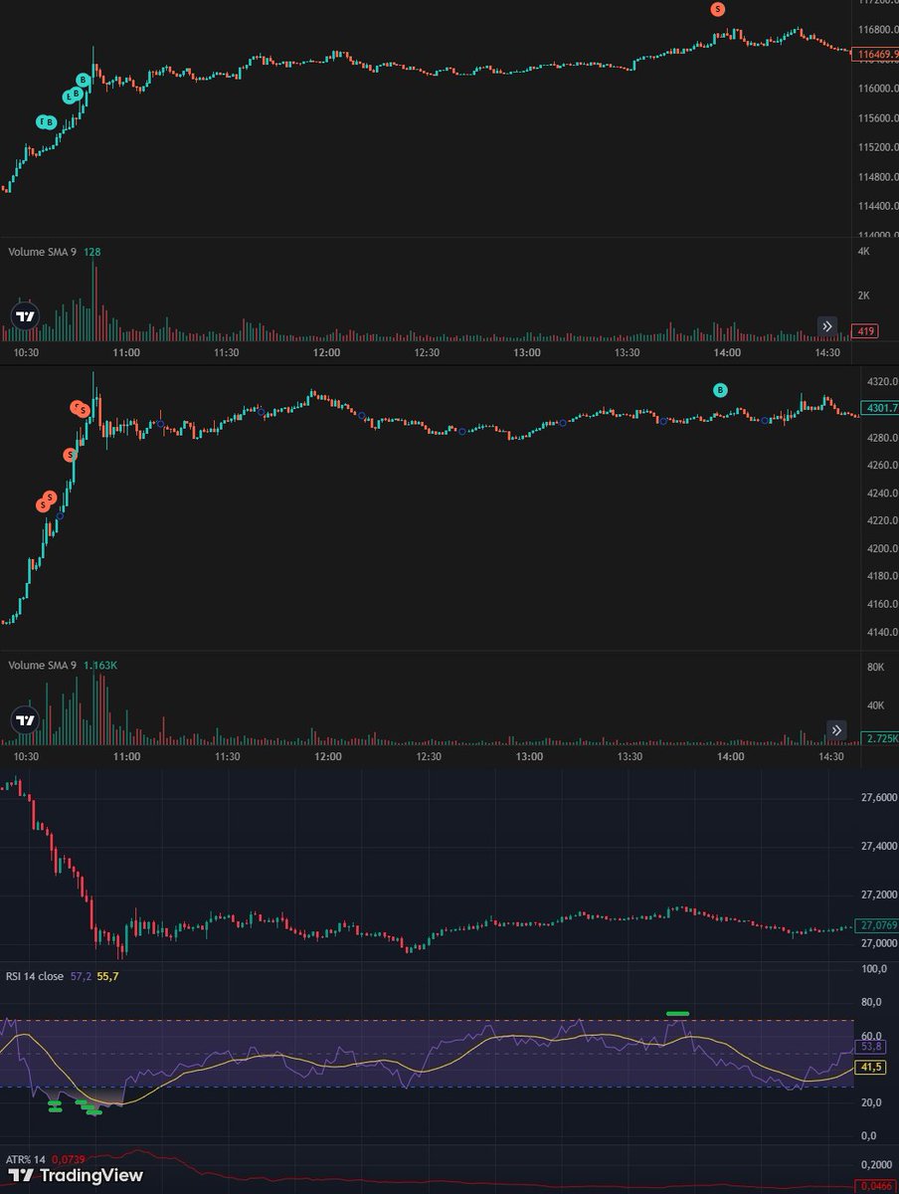Open the RSI 14 close indicator legend
This screenshot has width=899, height=1194.
pyautogui.click(x=64, y=976)
